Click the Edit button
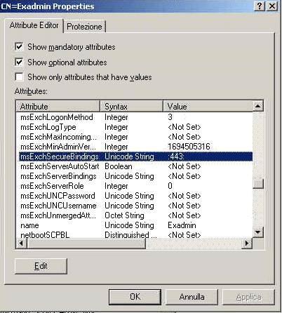 coord(41,266)
